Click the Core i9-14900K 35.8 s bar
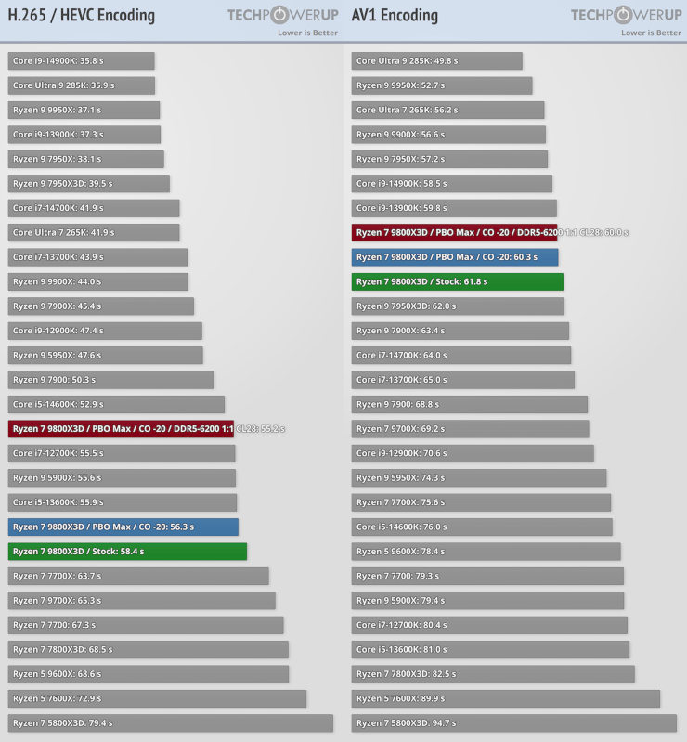The height and width of the screenshot is (742, 687). (81, 60)
